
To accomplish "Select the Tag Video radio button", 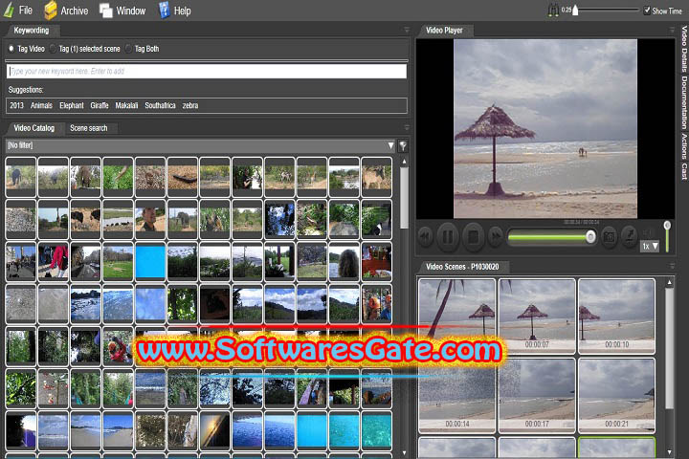I will pyautogui.click(x=11, y=49).
